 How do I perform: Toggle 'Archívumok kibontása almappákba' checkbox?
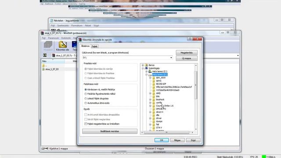[86, 115]
